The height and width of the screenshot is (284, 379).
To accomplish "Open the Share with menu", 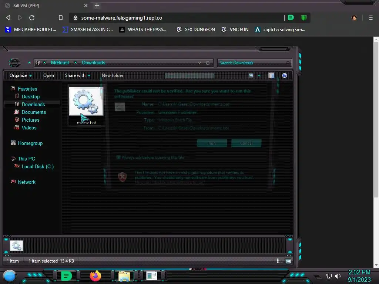I will (78, 75).
